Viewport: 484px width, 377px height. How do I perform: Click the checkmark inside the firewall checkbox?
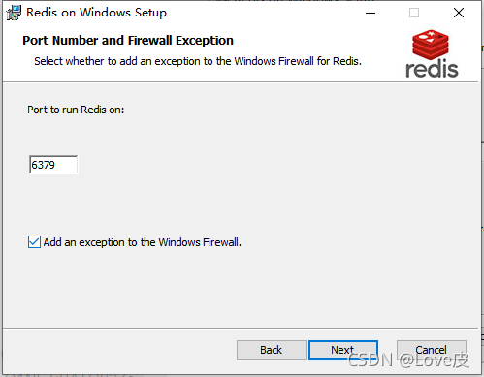tap(34, 242)
